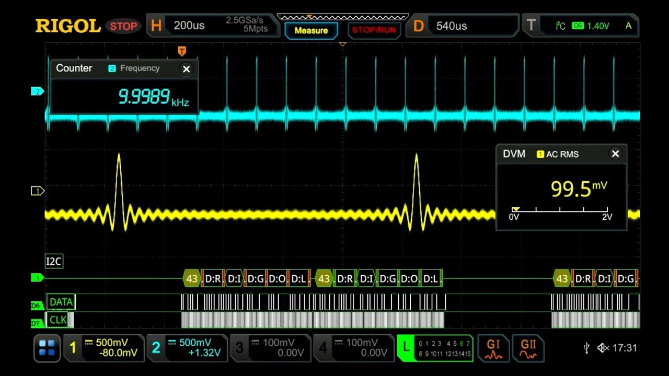
Task: Toggle channel 2 settings tab
Action: pyautogui.click(x=187, y=348)
